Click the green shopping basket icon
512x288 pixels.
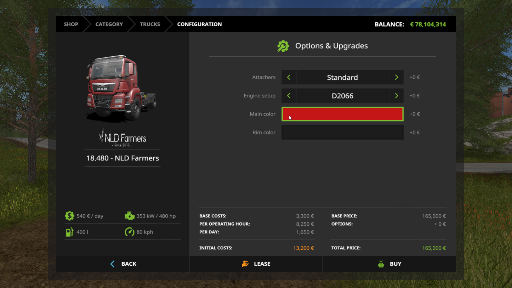point(381,264)
